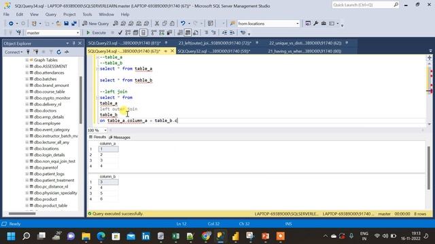Click the New Query toolbar button
435x244 pixels.
(x=95, y=24)
